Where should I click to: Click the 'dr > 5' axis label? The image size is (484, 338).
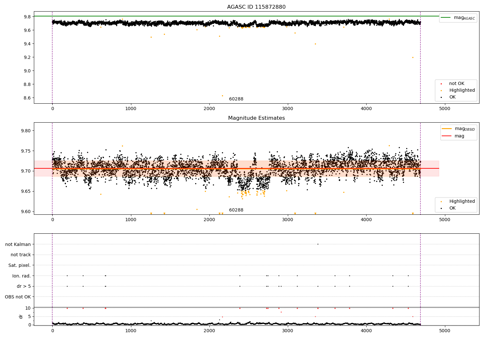24,286
